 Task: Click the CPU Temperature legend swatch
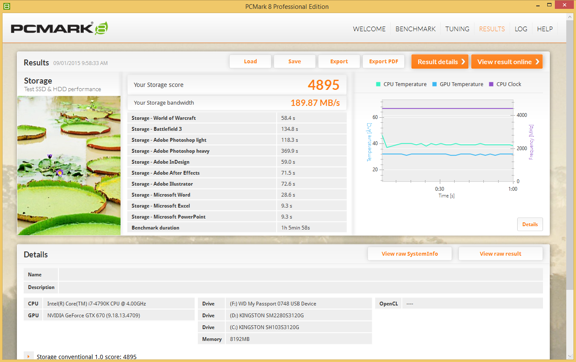tap(378, 84)
